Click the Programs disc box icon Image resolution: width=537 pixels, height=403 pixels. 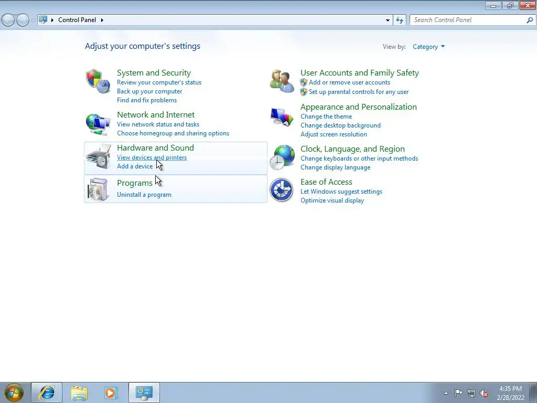click(x=98, y=189)
